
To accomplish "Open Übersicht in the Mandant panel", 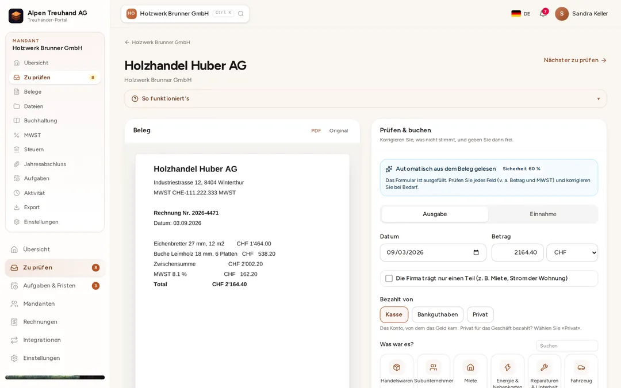I will tap(55, 63).
